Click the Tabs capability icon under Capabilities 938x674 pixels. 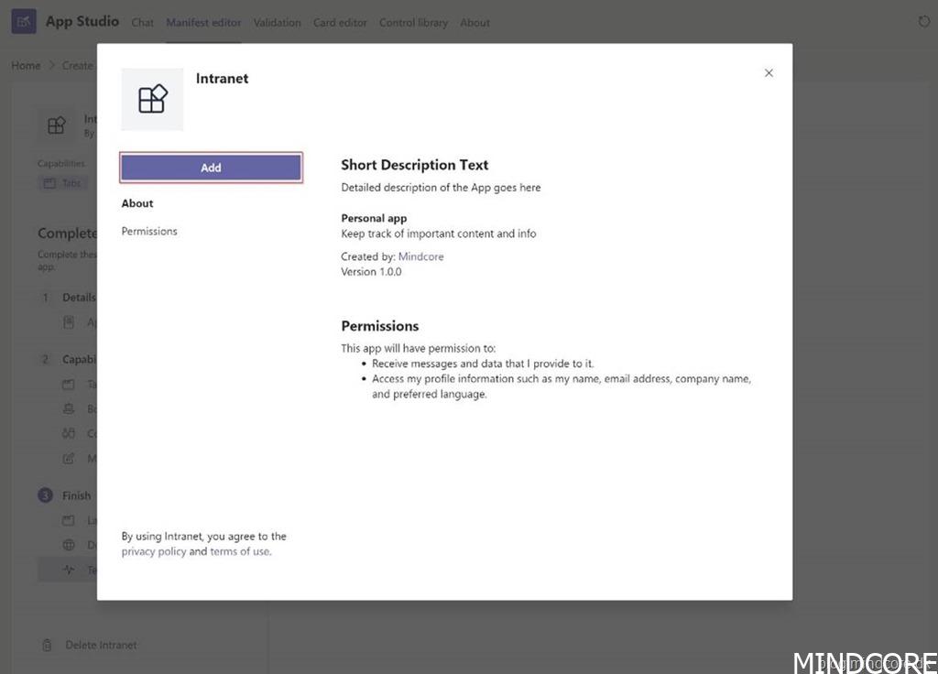tap(49, 183)
